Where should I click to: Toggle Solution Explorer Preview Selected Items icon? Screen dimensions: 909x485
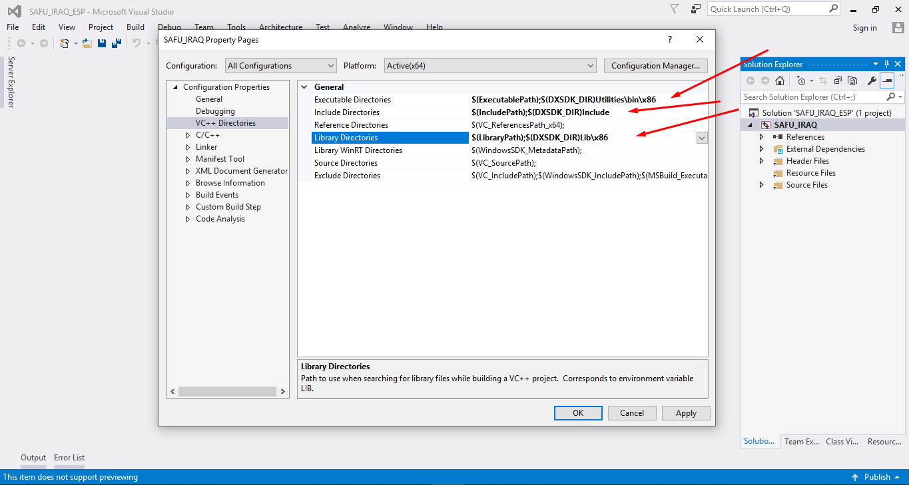887,81
